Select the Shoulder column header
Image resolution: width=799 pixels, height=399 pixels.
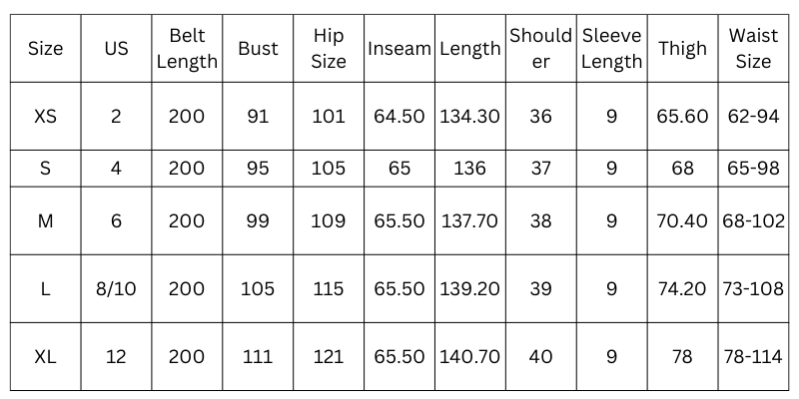click(x=540, y=49)
